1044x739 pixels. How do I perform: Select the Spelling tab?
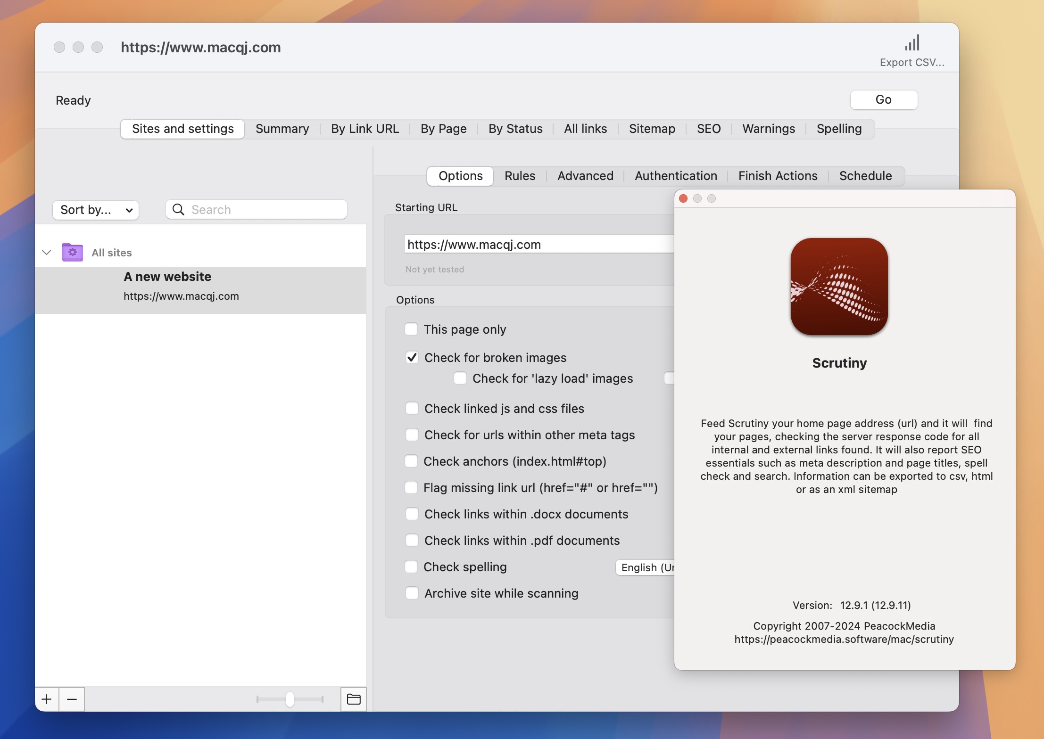(839, 128)
